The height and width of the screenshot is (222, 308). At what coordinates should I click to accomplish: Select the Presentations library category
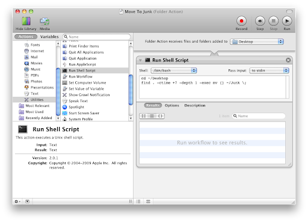[x=42, y=87]
